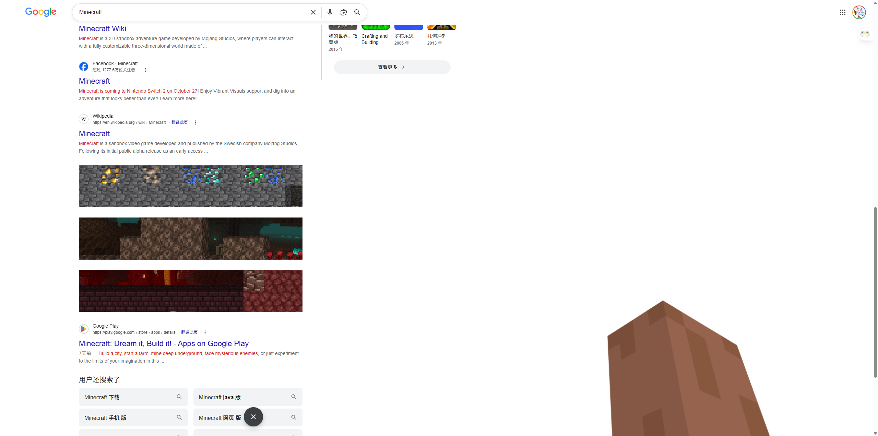
Task: Open options menu for Facebook result
Action: (x=145, y=70)
